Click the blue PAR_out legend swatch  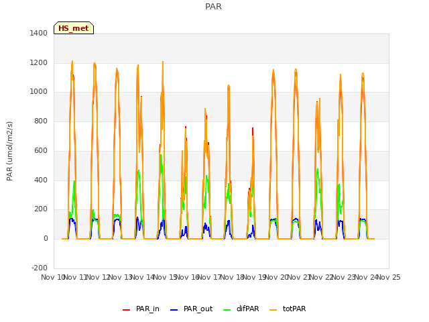(x=174, y=310)
